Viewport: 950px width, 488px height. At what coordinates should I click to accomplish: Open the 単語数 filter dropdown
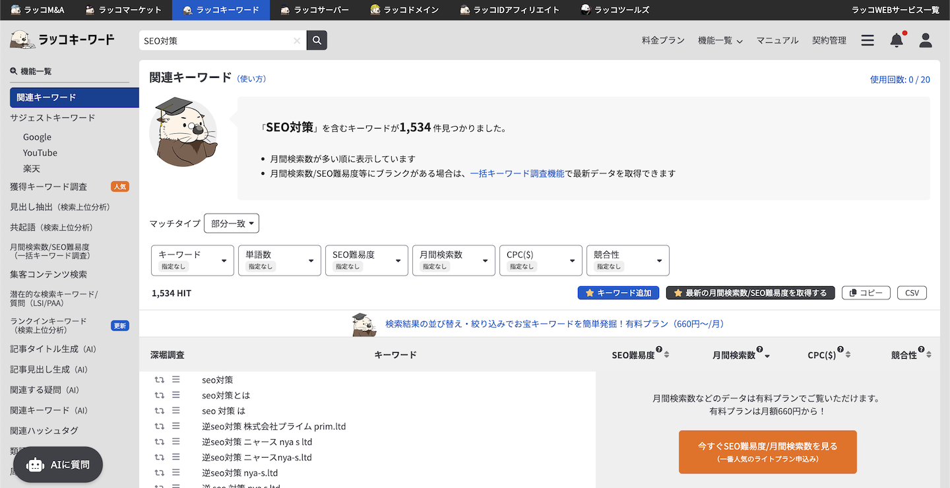280,260
